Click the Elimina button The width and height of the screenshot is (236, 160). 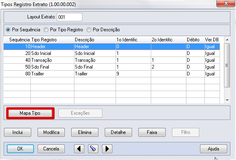tap(85, 132)
